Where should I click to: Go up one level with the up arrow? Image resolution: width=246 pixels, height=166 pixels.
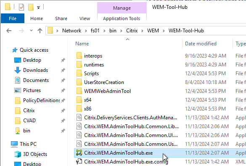(x=40, y=31)
